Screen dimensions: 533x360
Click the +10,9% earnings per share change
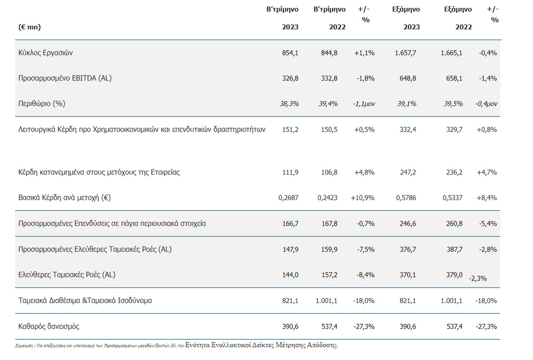pyautogui.click(x=362, y=198)
